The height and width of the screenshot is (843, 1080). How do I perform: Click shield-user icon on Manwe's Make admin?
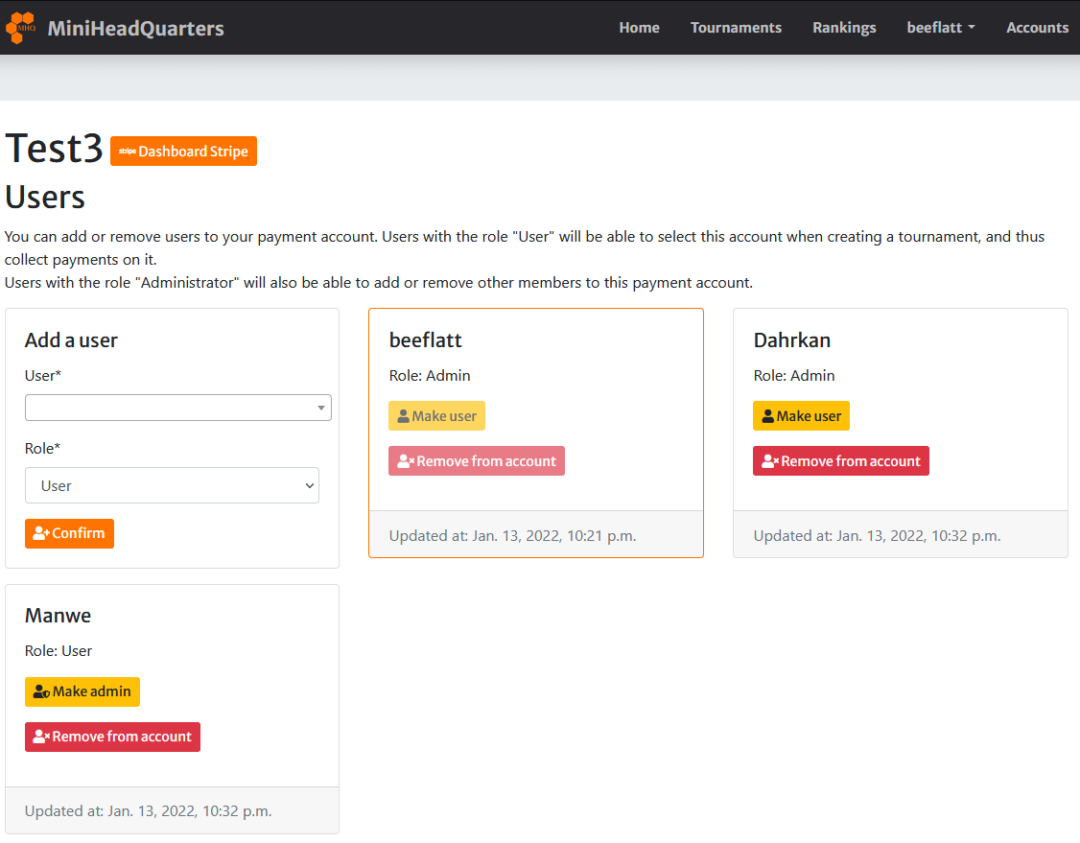click(41, 692)
